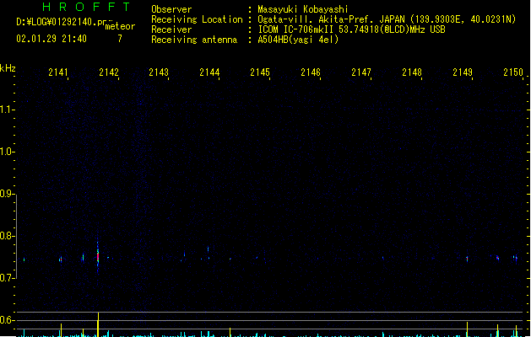
Task: Click the 1.0 kHz frequency axis label
Action: pos(7,152)
